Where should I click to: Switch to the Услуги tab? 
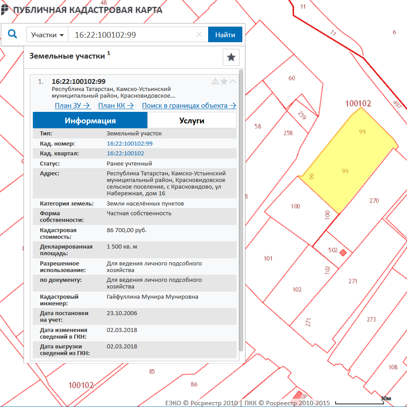[x=192, y=120]
